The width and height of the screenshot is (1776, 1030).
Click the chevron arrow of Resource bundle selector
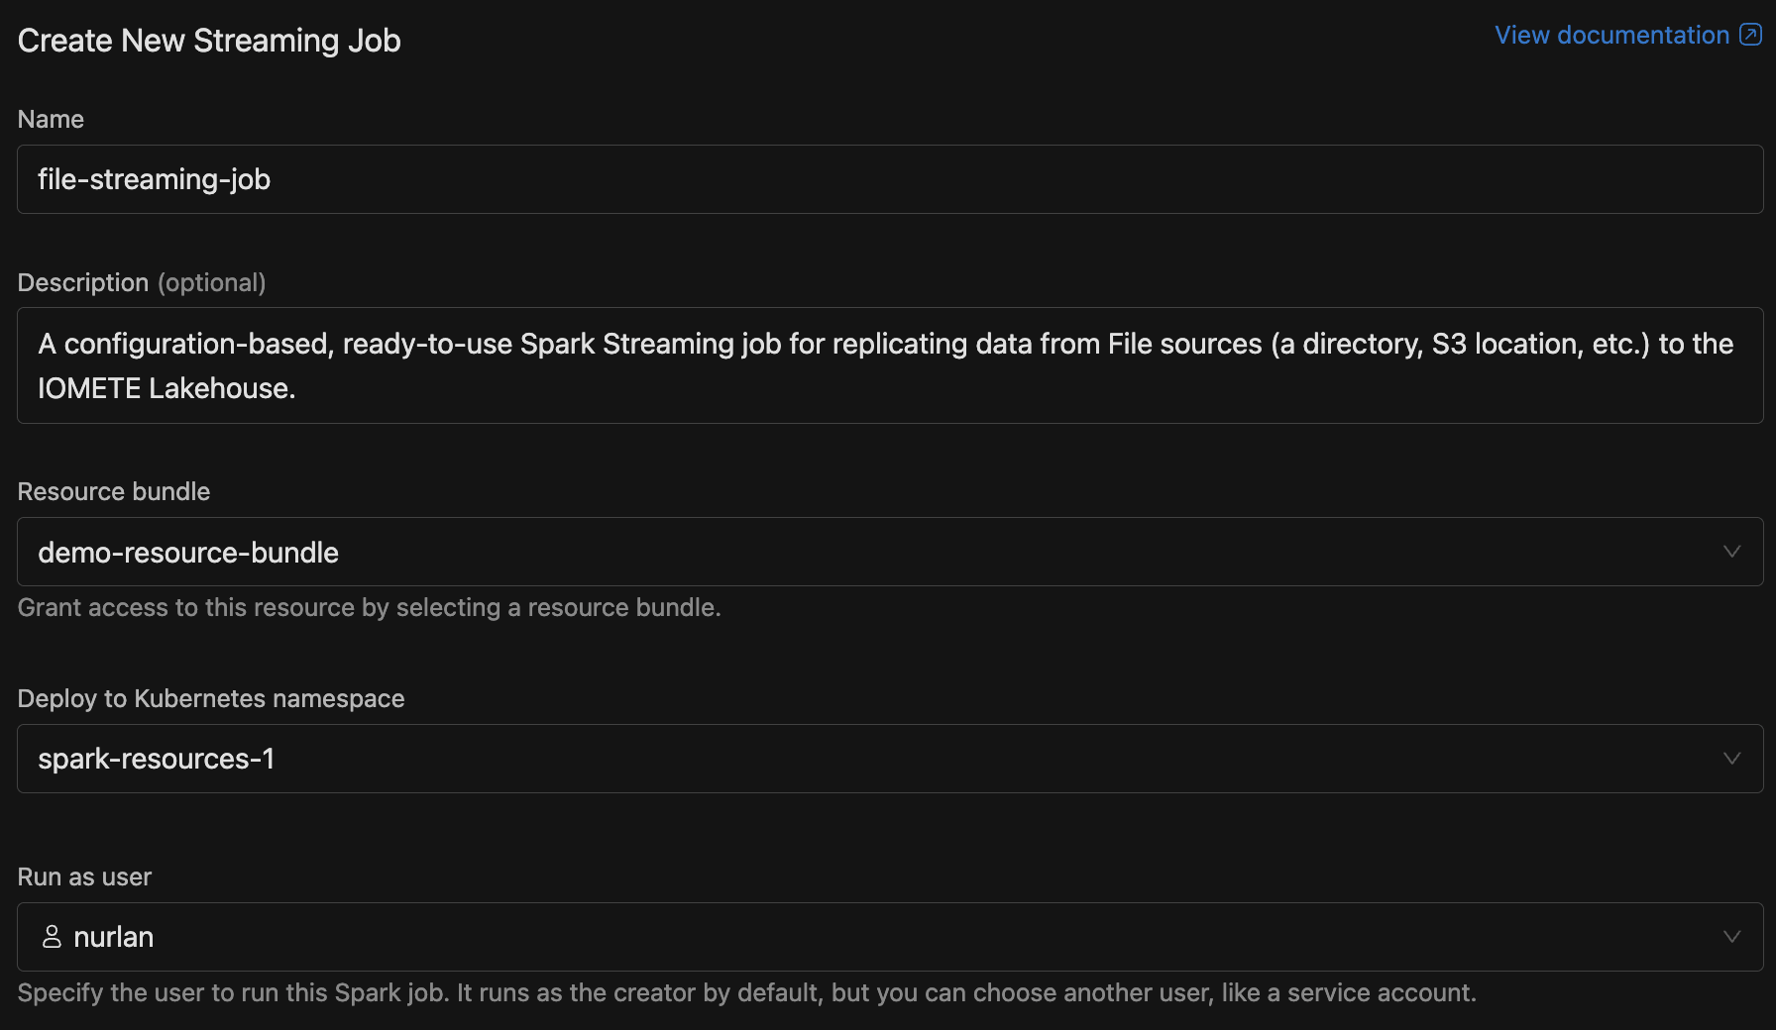click(x=1731, y=552)
